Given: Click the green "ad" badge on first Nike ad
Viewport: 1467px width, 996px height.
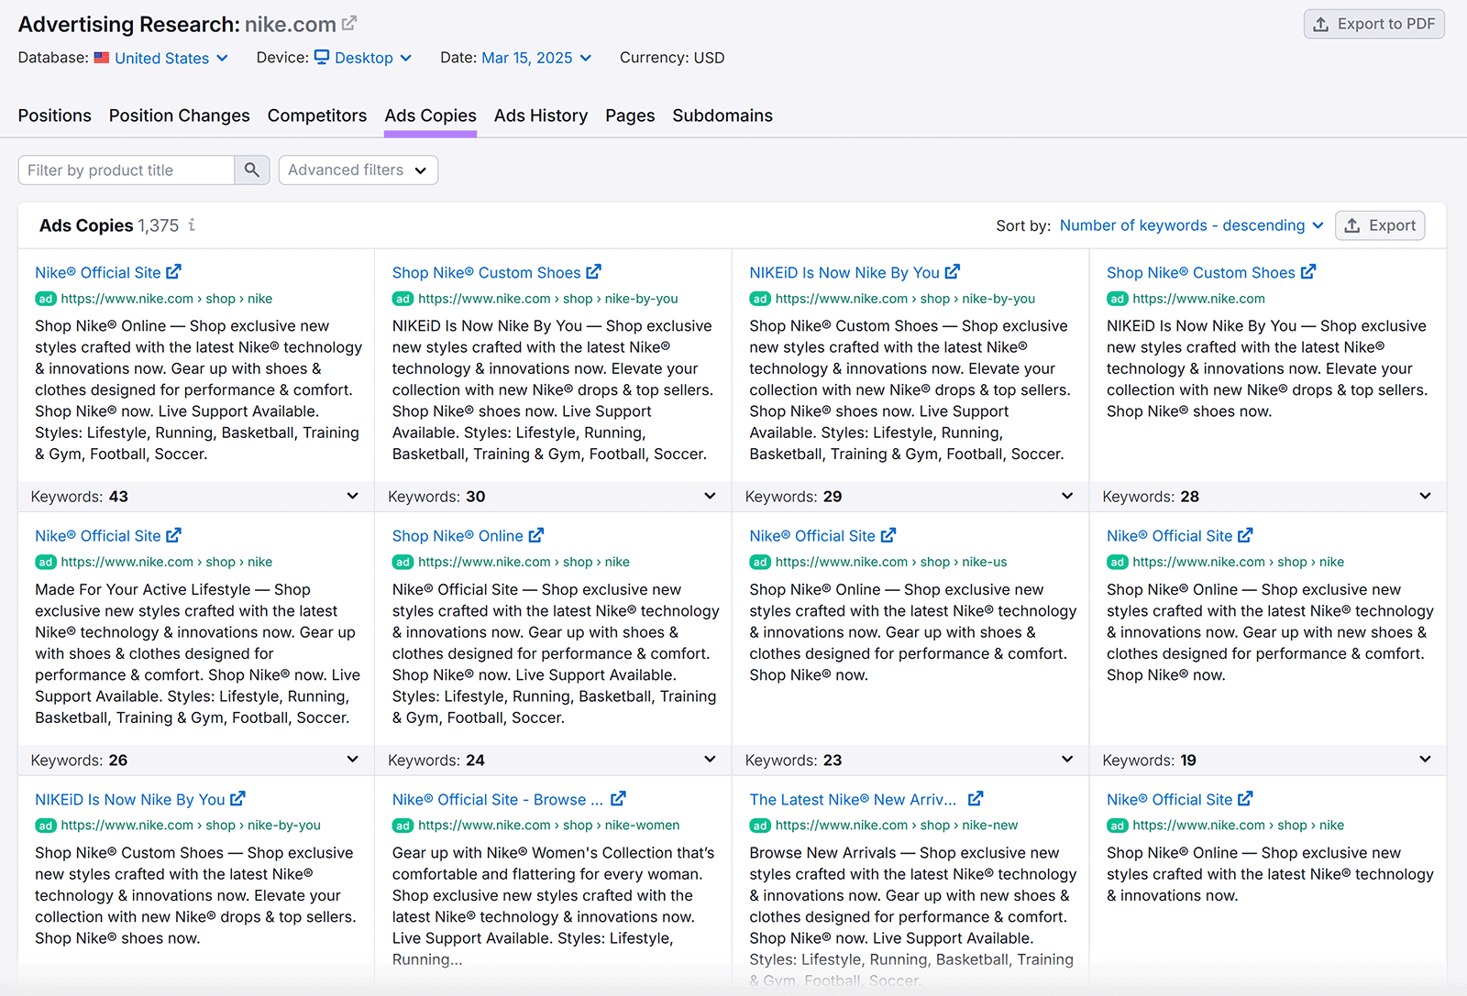Looking at the screenshot, I should coord(45,299).
